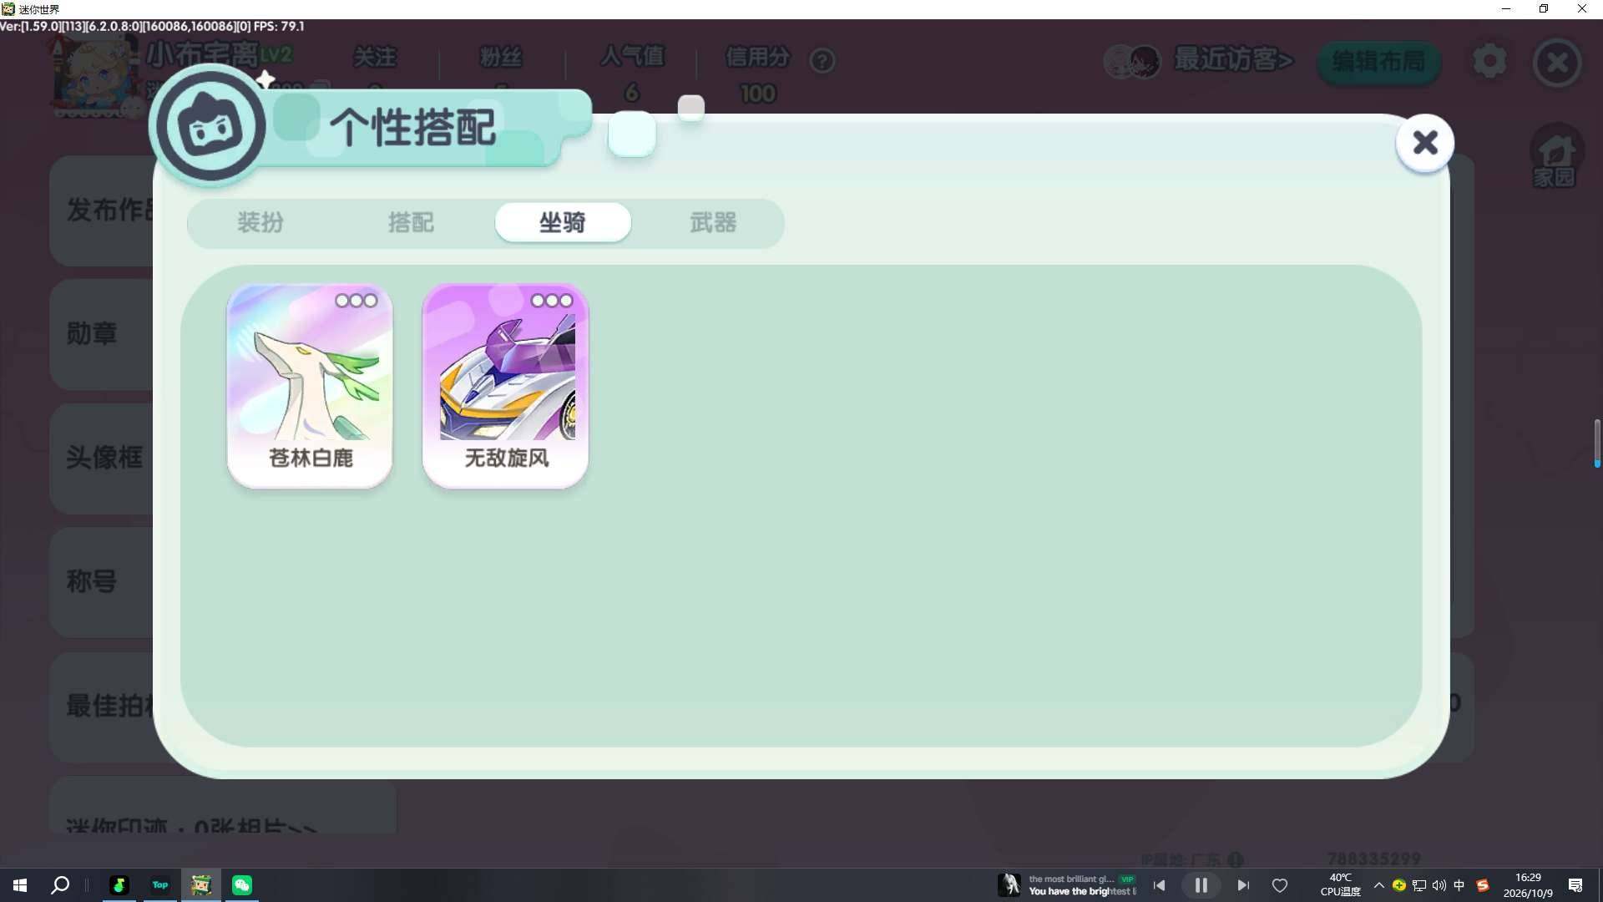Click the 个性搭配 avatar face icon
Image resolution: width=1603 pixels, height=902 pixels.
click(211, 127)
